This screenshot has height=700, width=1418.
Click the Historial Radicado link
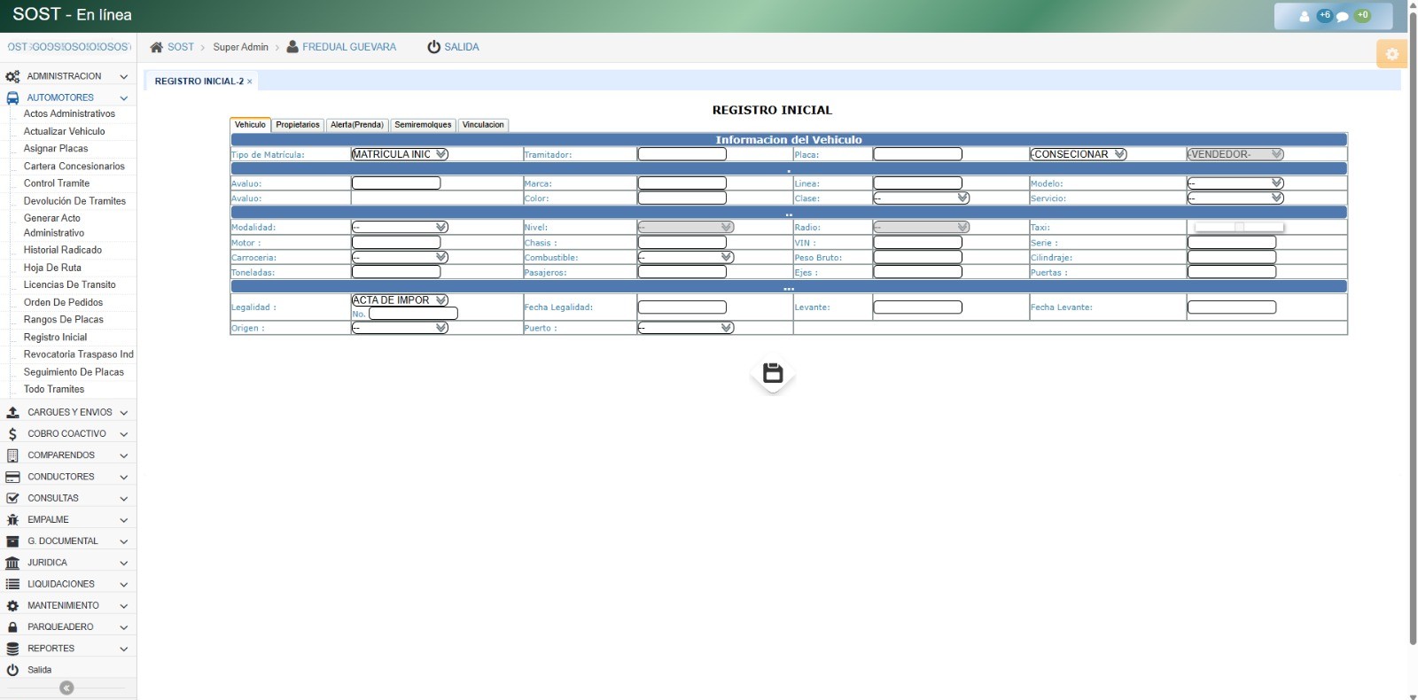[x=63, y=250]
